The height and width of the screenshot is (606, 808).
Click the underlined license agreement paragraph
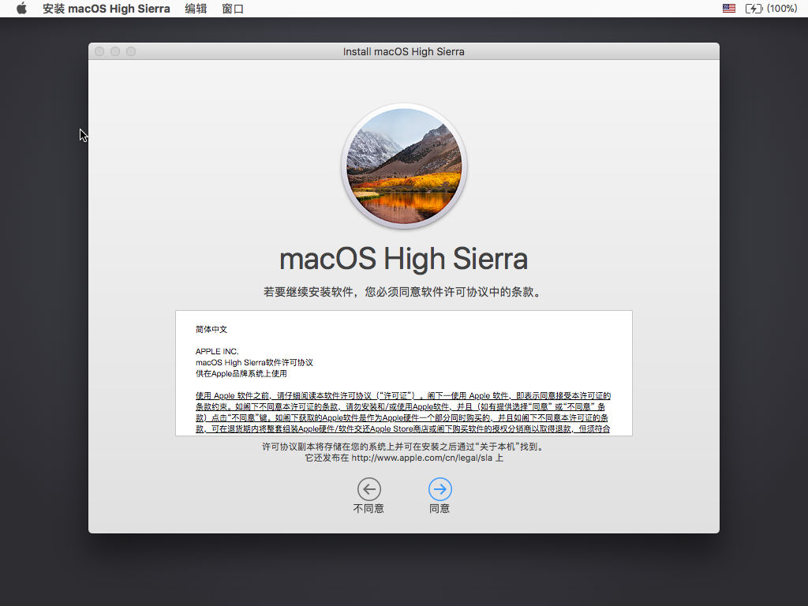pos(404,410)
